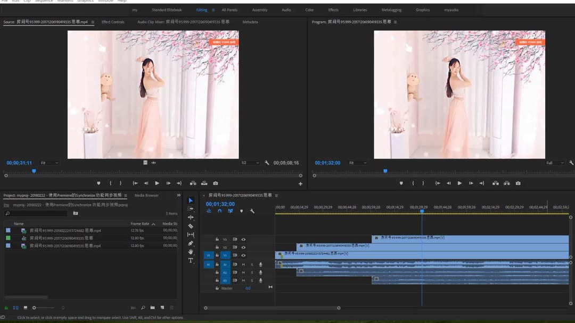Mute the A1 audio track
Screen dimensions: 575x323
tap(243, 265)
